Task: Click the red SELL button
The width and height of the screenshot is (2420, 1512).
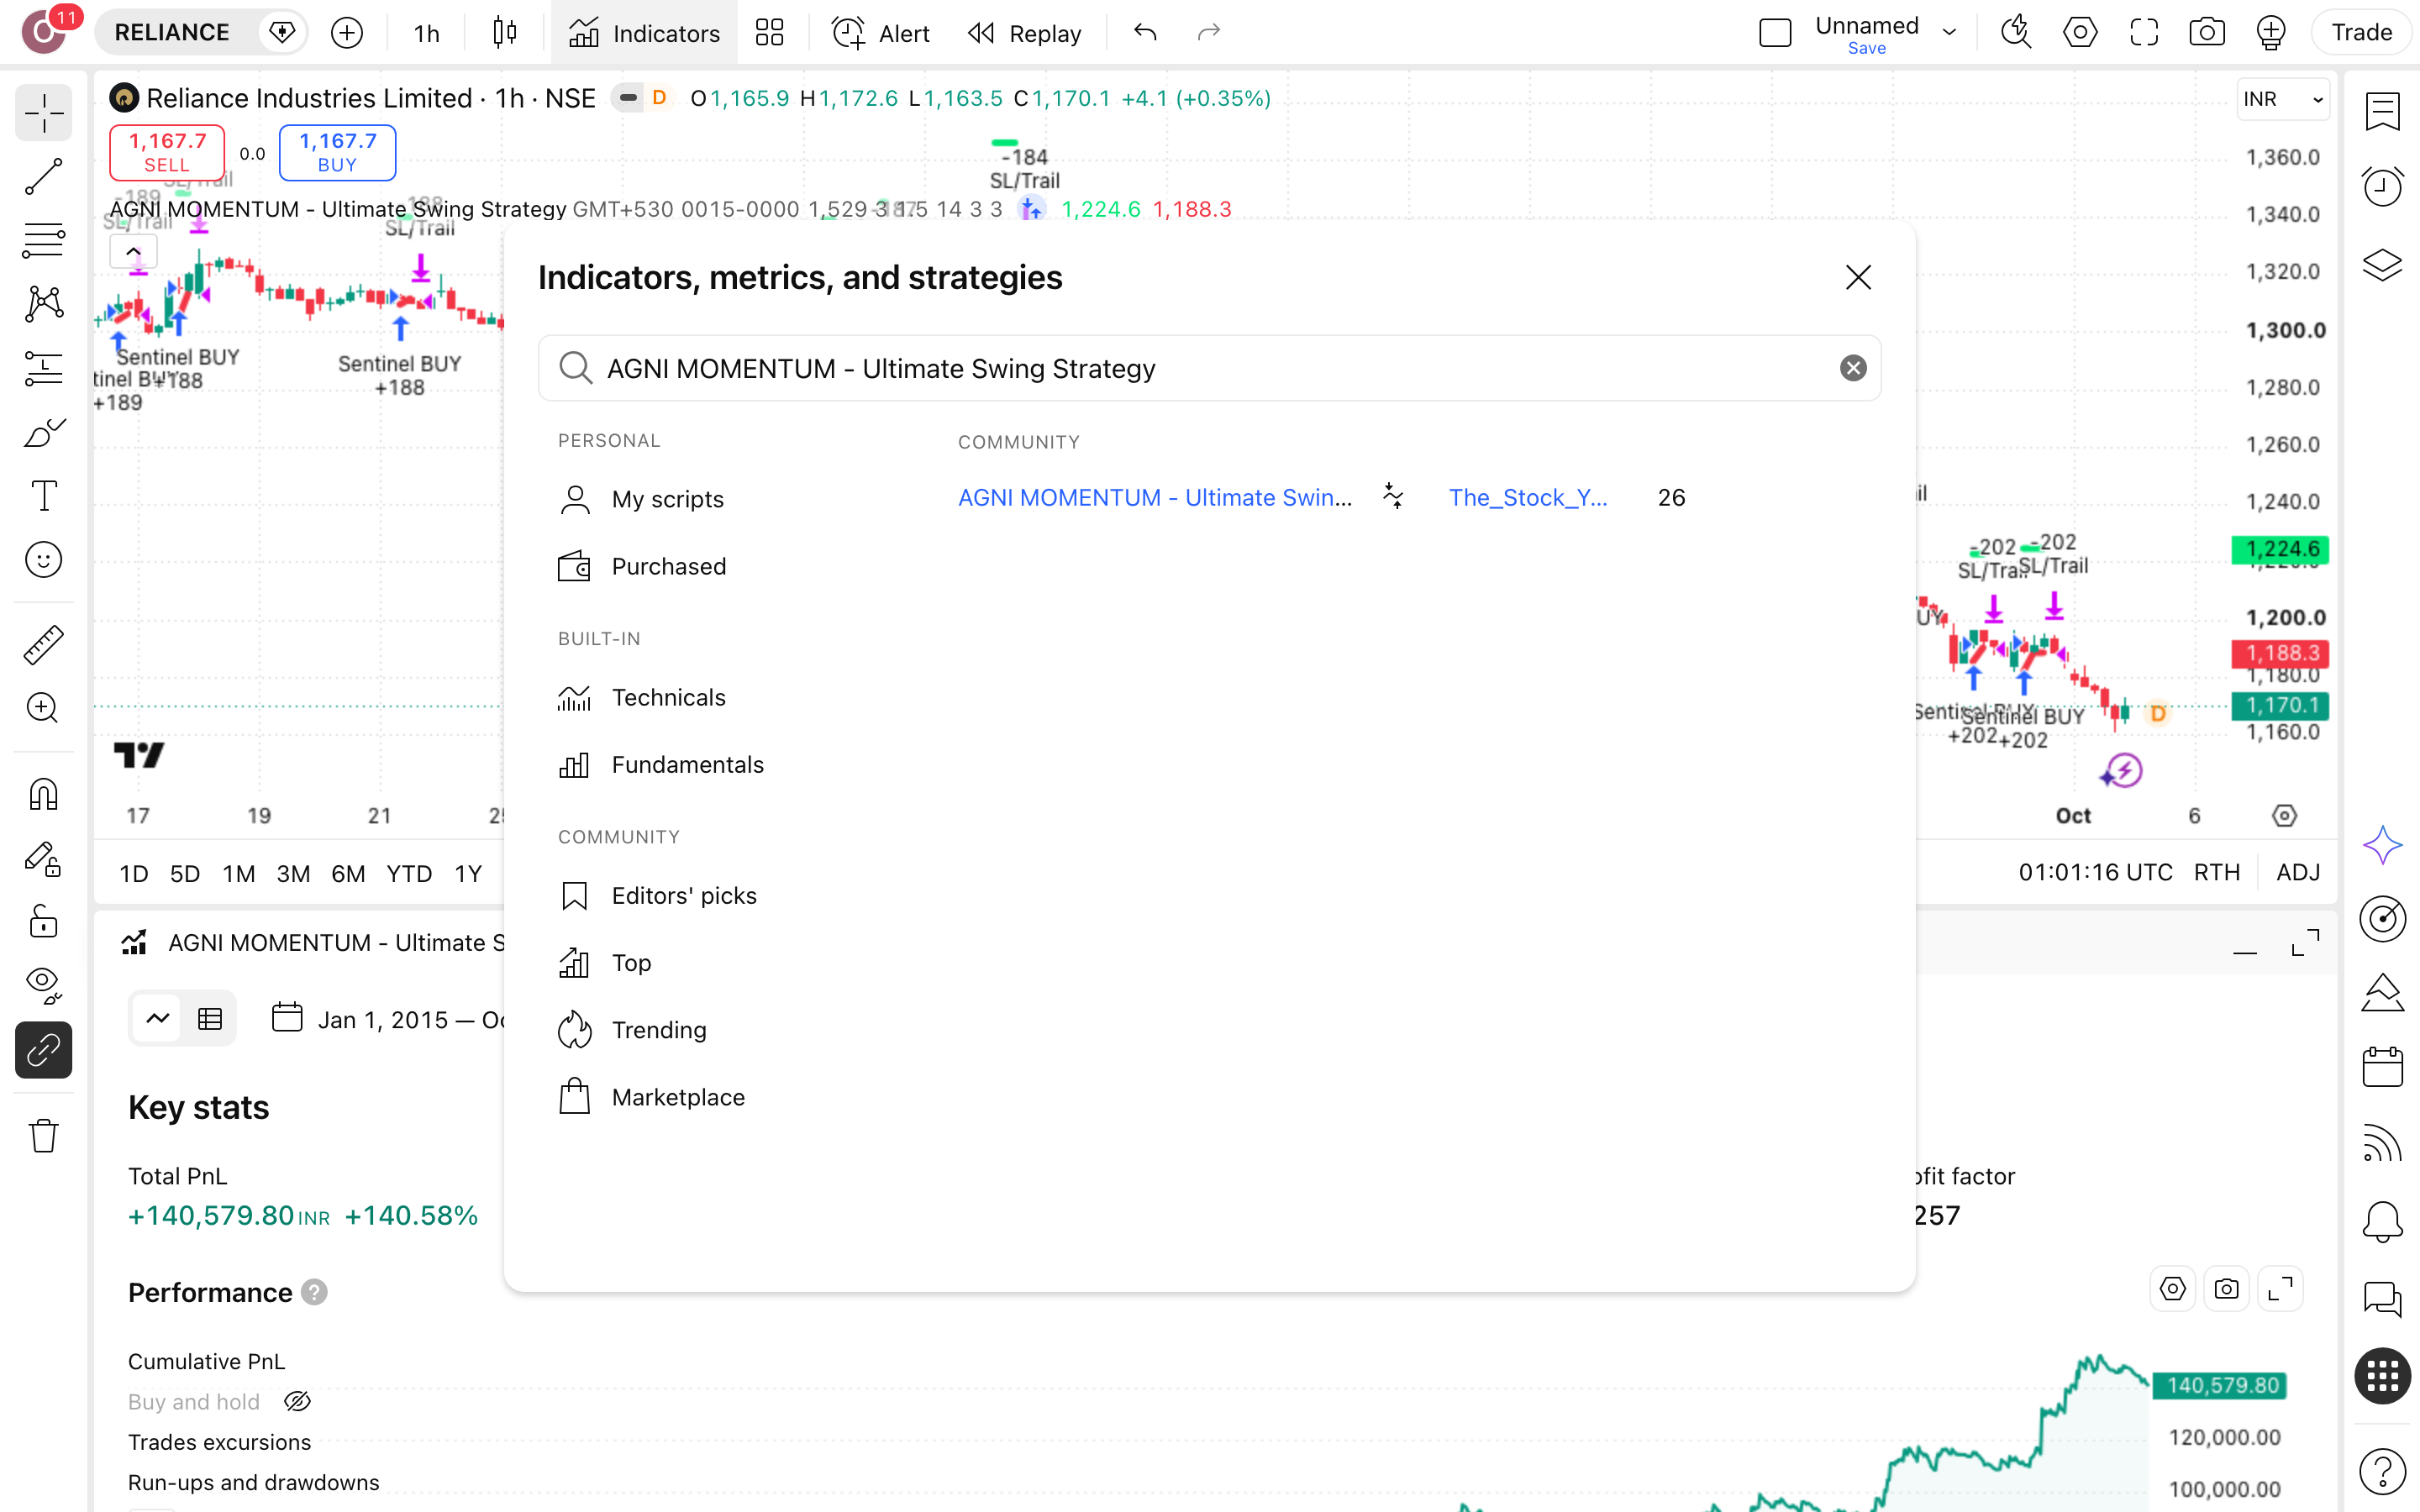Action: 167,152
